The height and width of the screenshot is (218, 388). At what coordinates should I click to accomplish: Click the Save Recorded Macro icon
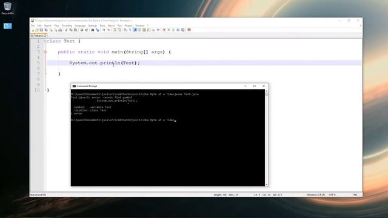coord(183,30)
